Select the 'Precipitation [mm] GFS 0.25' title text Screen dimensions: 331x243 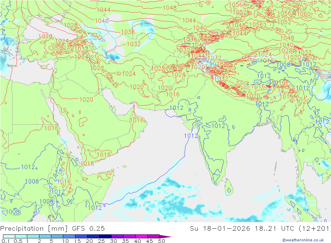click(52, 229)
